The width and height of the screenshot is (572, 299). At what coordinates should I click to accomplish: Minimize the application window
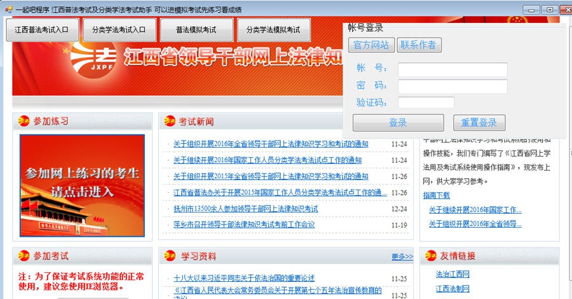(x=531, y=10)
